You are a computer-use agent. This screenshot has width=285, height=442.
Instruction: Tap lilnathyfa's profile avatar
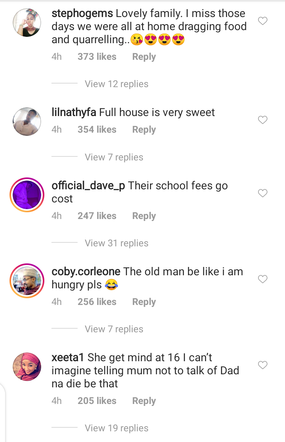(x=27, y=121)
